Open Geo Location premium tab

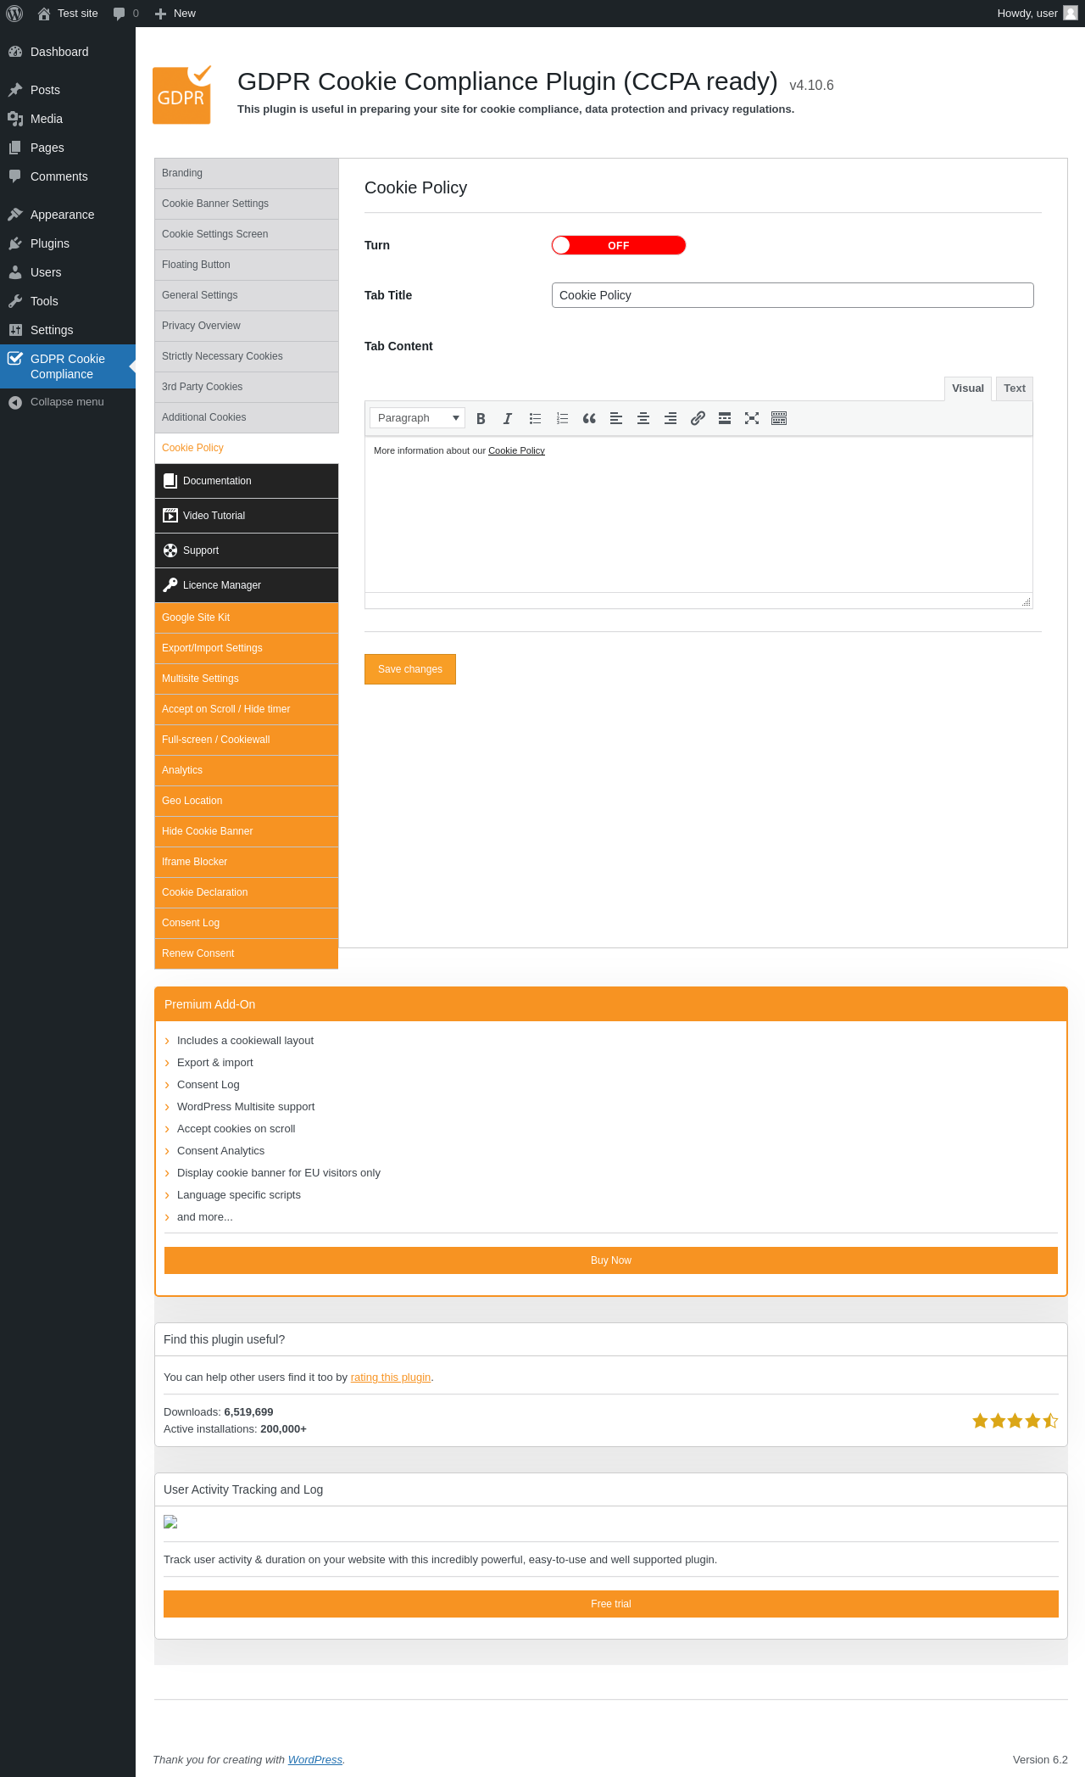pos(247,801)
